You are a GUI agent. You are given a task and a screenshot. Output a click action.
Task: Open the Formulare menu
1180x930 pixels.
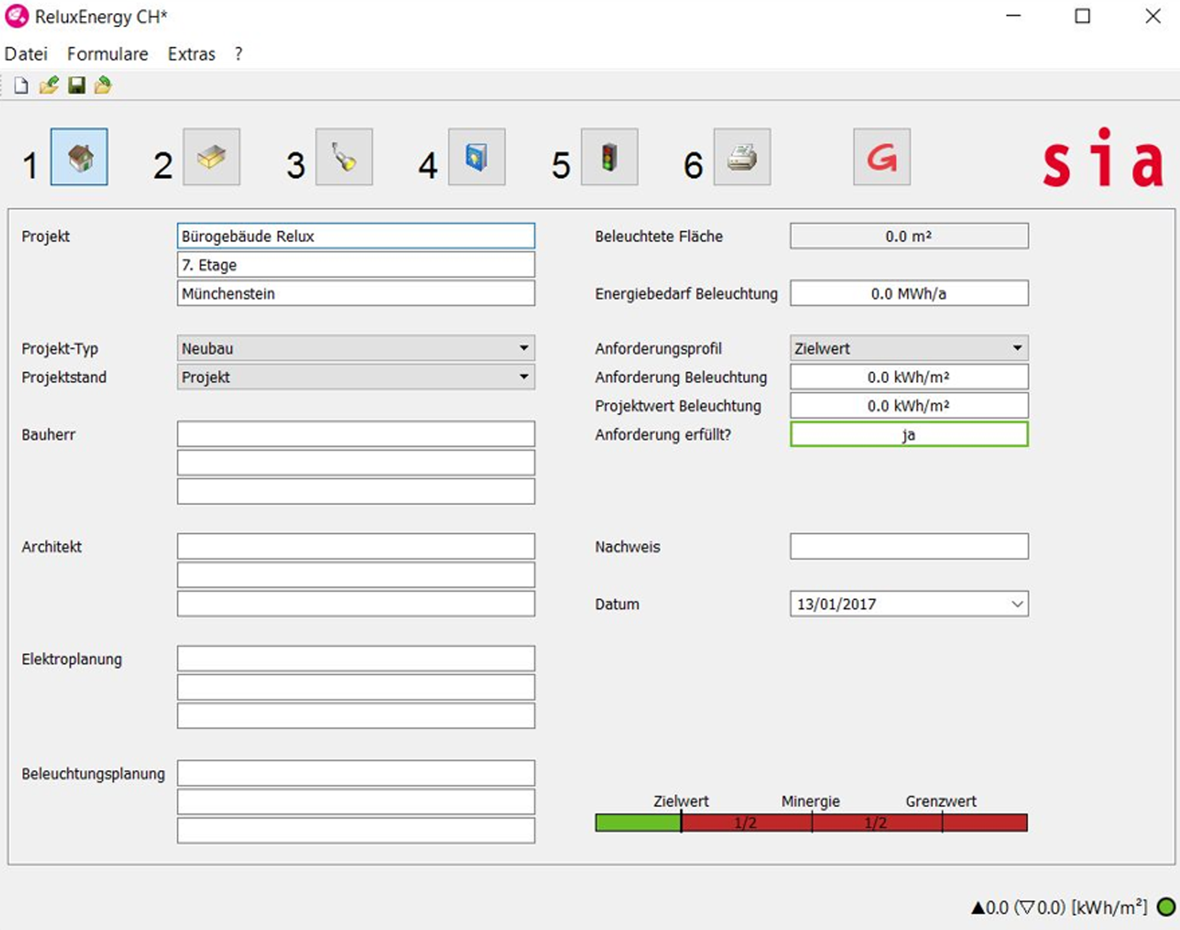click(107, 54)
